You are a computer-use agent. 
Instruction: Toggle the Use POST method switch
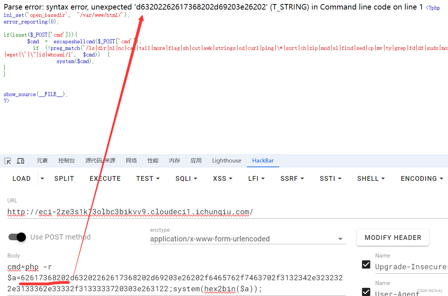[17, 237]
